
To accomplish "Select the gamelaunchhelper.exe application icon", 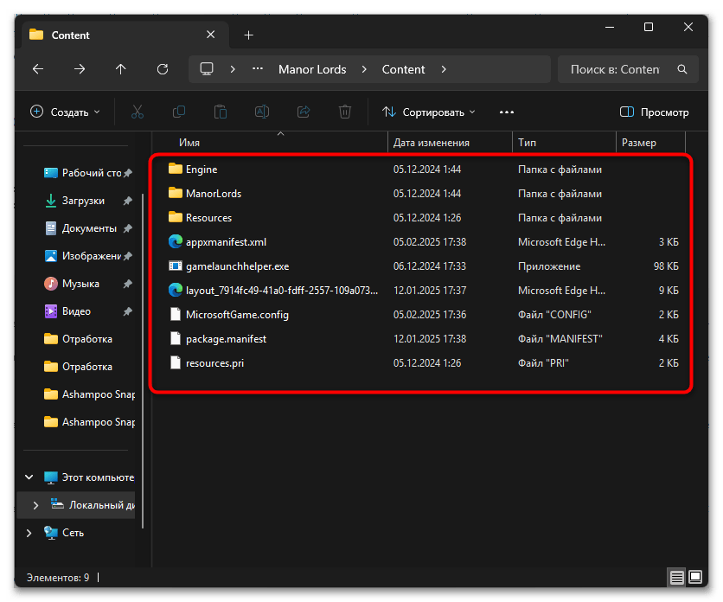I will [176, 266].
